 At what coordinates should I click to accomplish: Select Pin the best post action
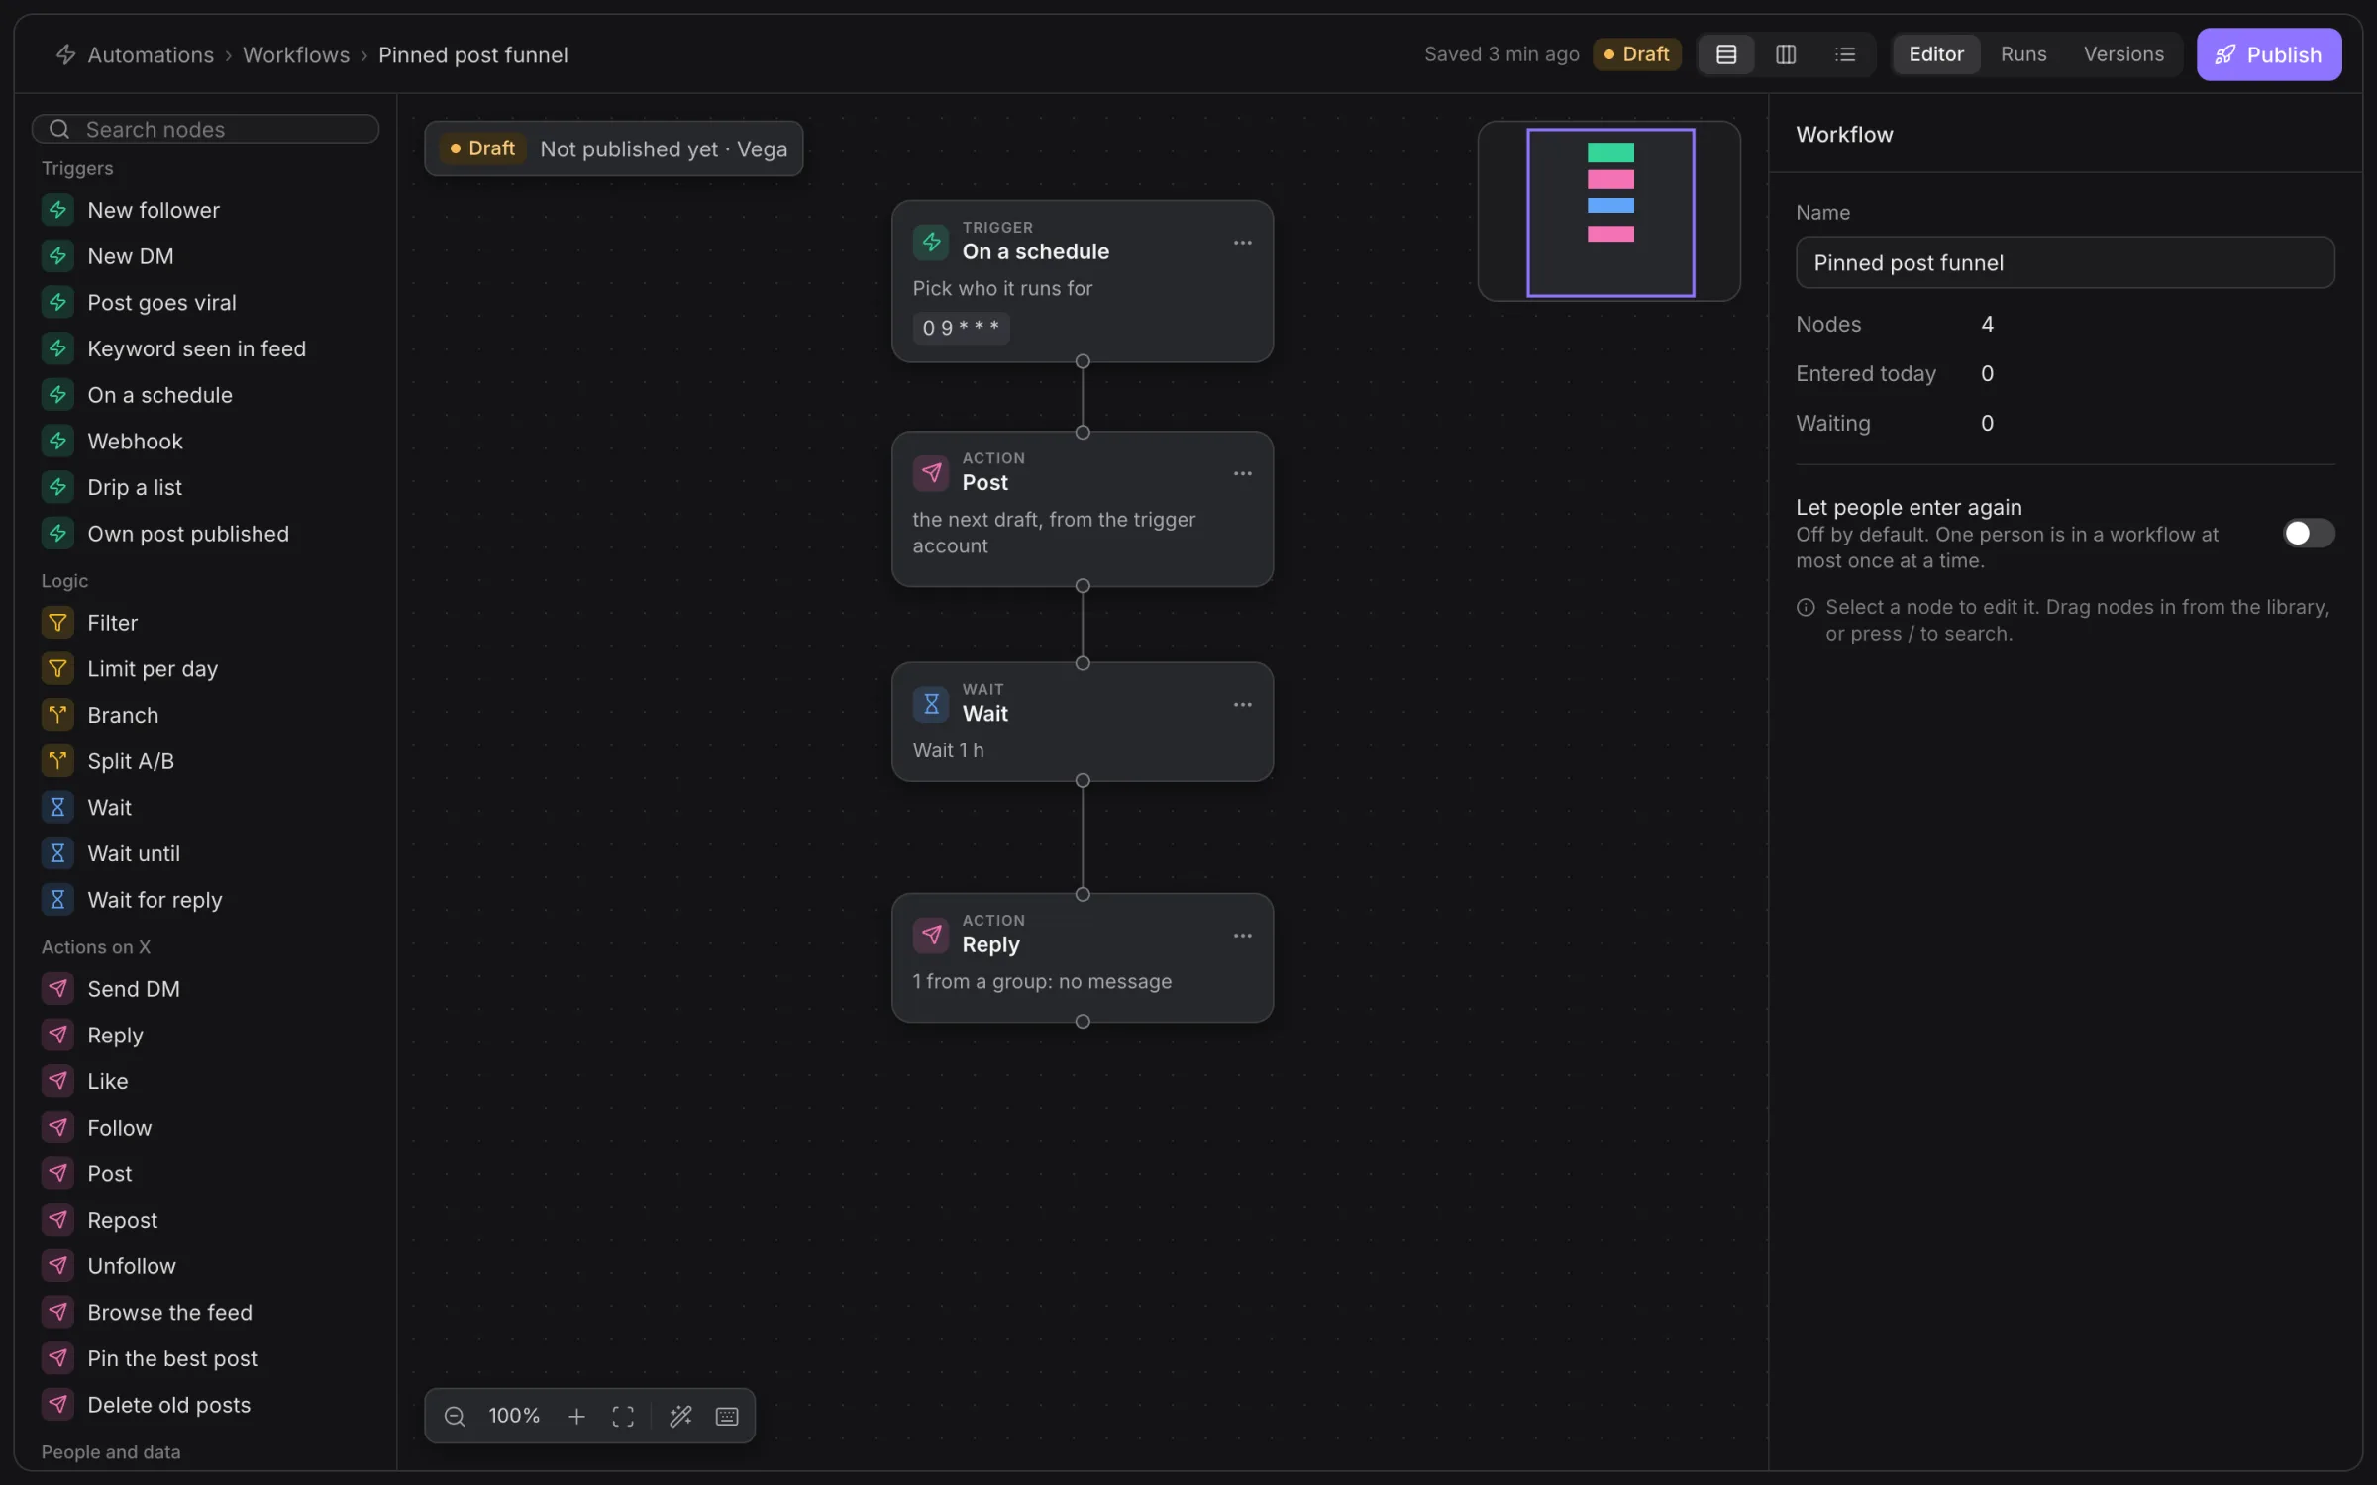tap(206, 1358)
